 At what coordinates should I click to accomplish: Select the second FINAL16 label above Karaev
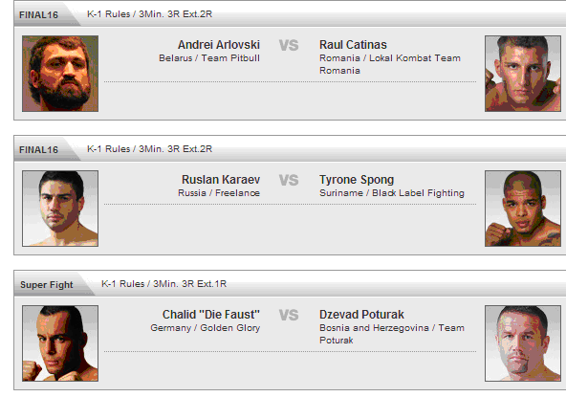[38, 149]
